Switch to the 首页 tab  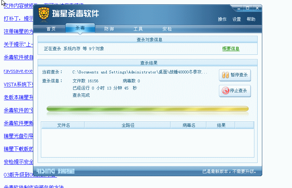click(x=51, y=29)
